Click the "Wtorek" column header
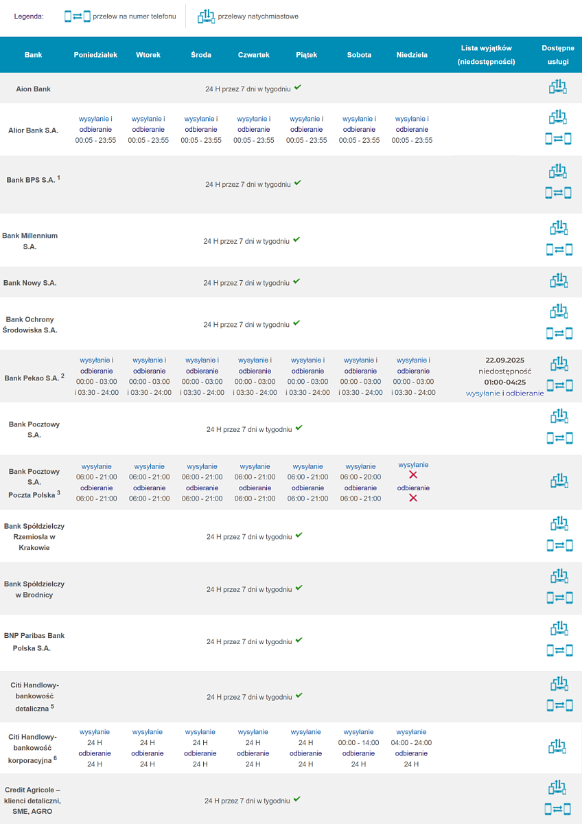Viewport: 582px width, 824px height. (x=148, y=55)
